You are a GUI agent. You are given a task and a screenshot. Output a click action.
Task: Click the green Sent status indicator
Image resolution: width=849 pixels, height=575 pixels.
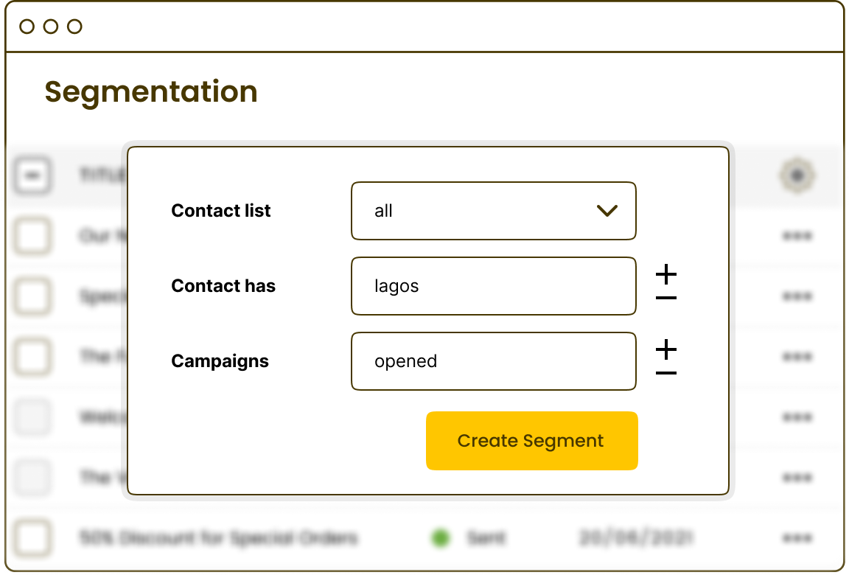441,538
